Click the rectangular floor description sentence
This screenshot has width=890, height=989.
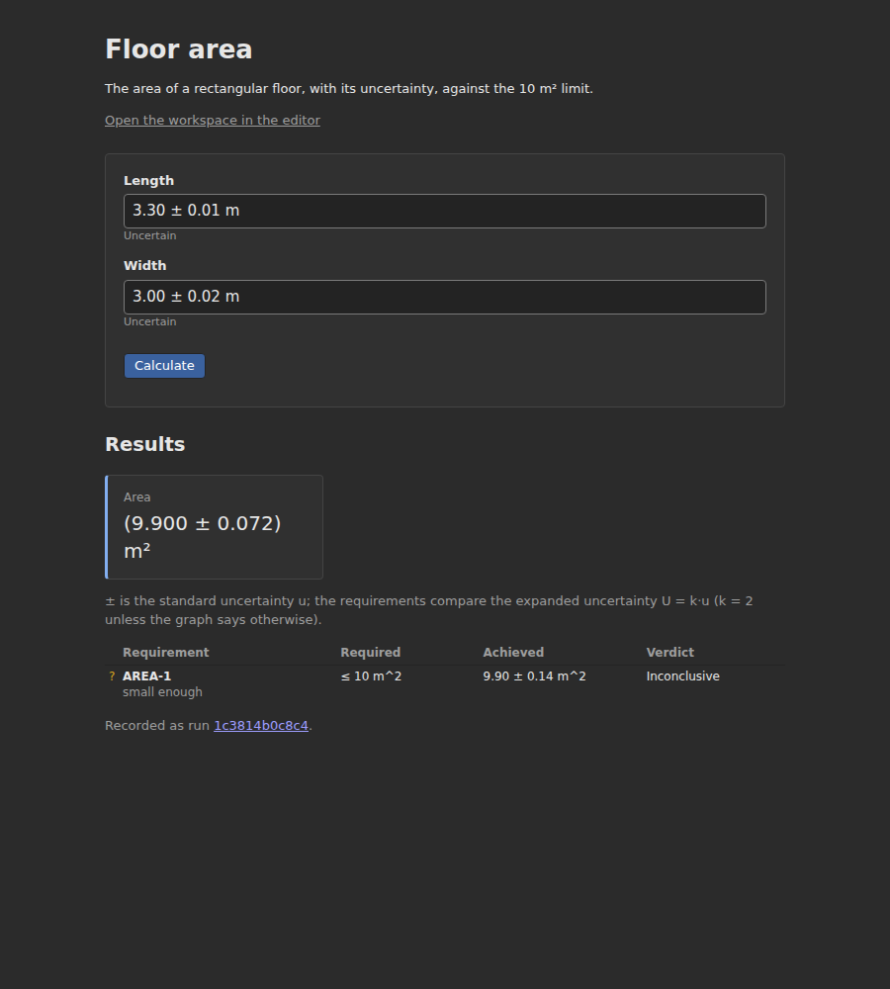349,89
